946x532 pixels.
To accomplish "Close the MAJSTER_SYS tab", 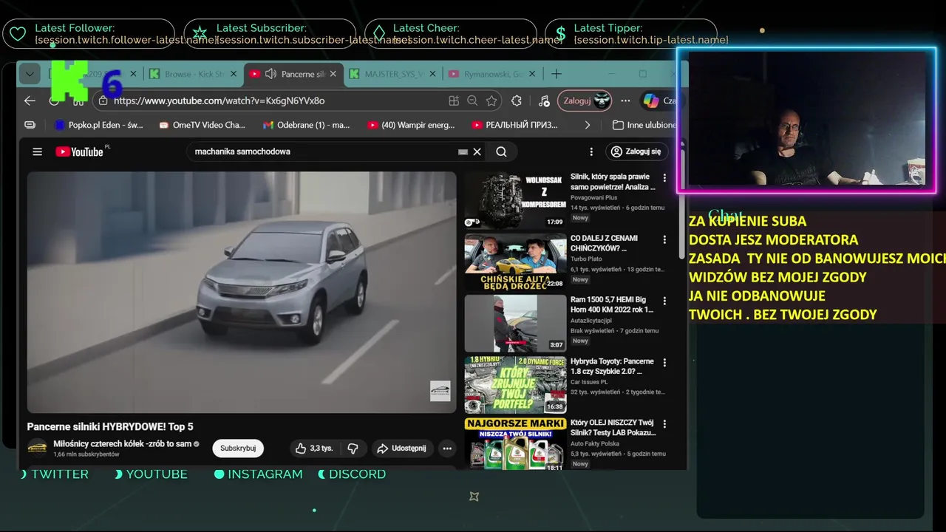I will [x=433, y=74].
